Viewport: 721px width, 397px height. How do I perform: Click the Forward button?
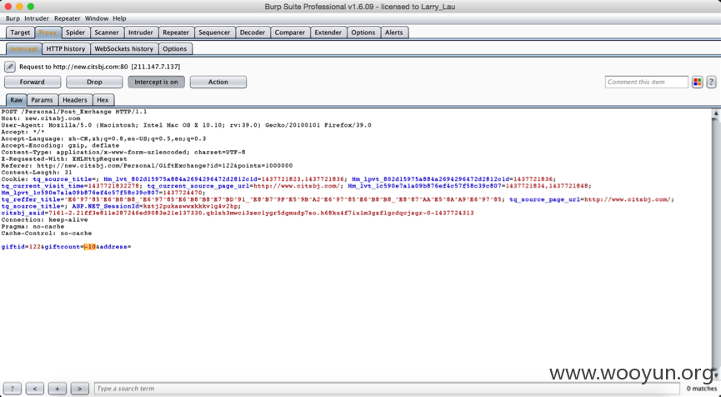coord(33,82)
